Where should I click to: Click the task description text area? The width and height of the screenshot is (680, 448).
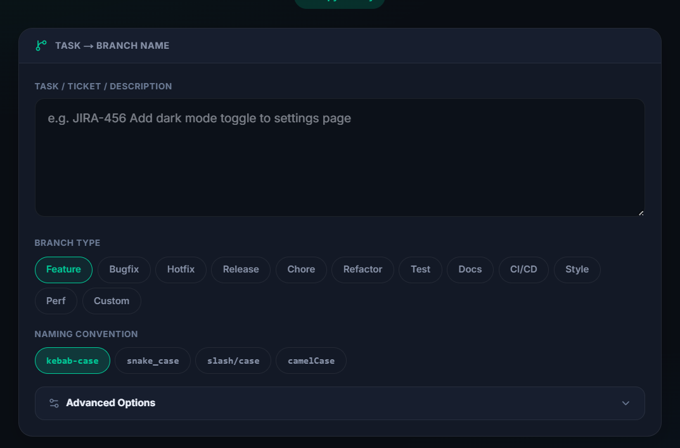340,157
